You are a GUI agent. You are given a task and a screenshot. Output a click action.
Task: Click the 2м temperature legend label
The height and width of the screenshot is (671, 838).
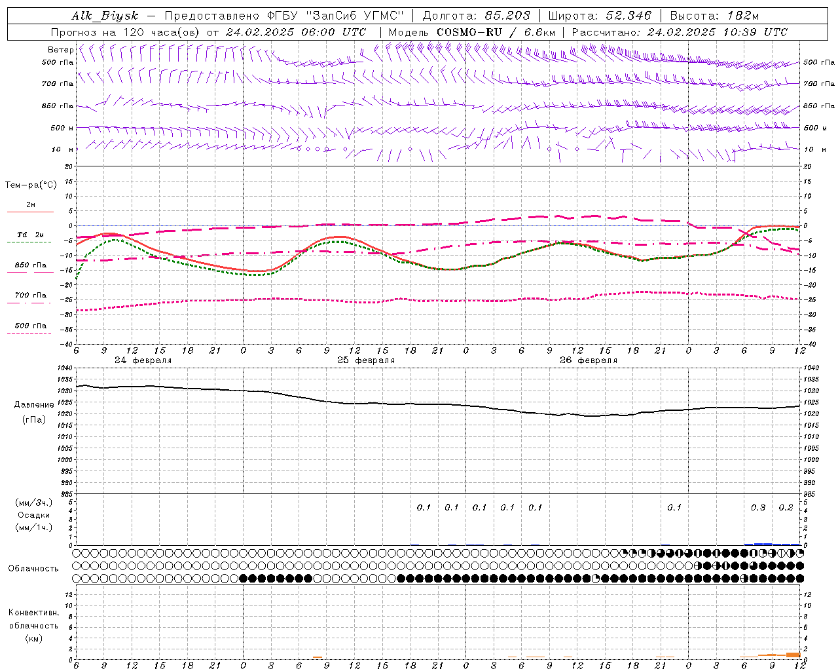pyautogui.click(x=31, y=205)
